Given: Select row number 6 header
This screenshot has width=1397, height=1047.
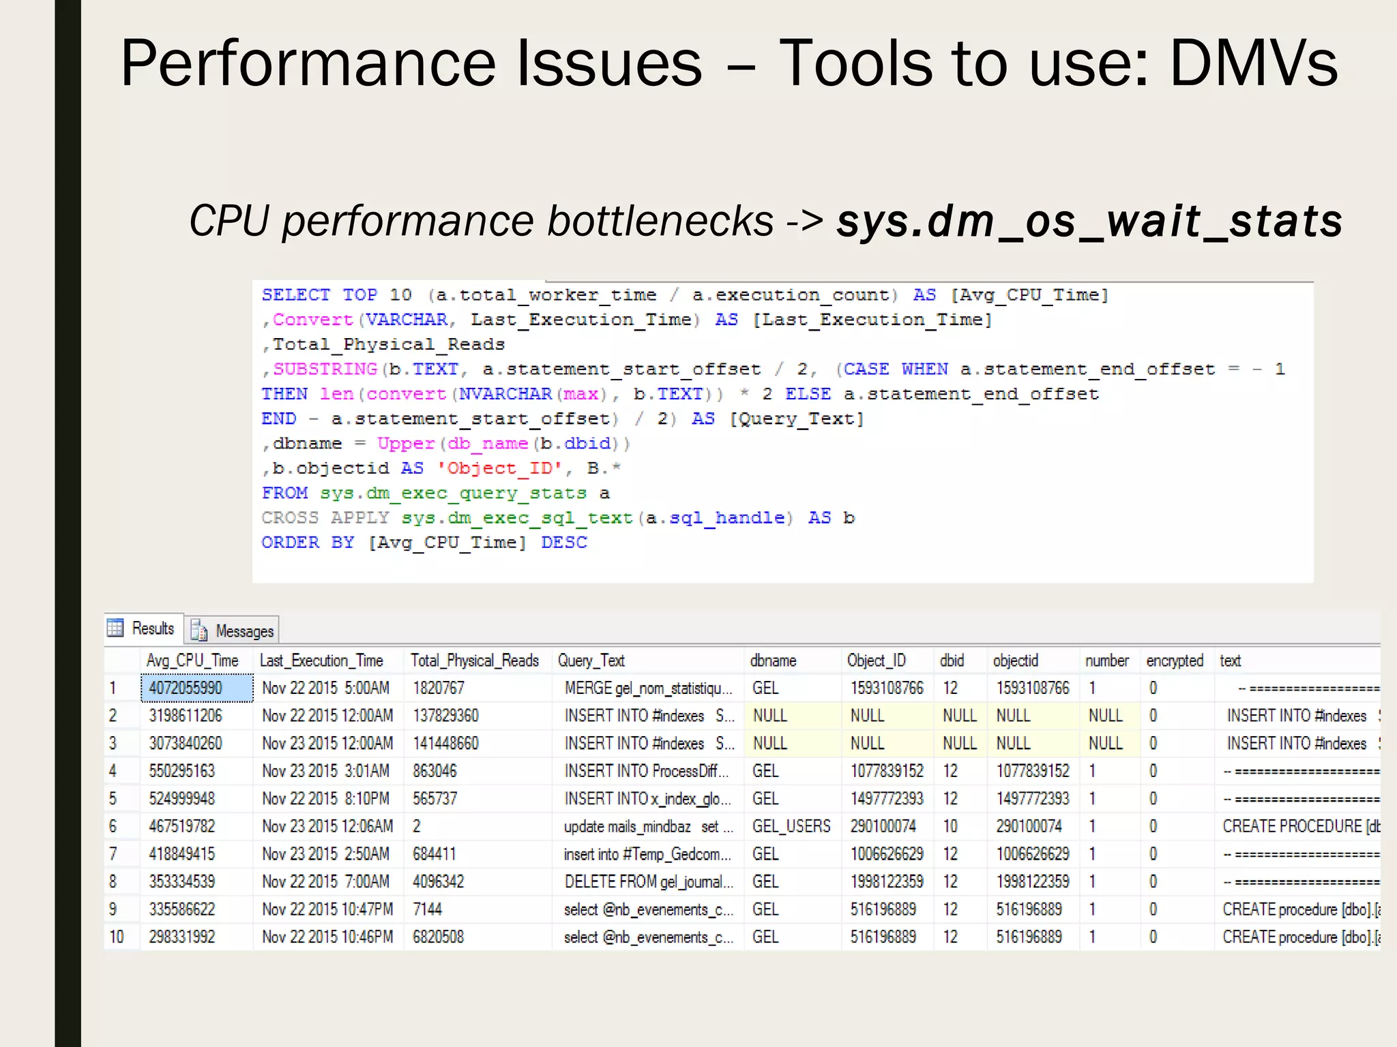Looking at the screenshot, I should click(114, 826).
